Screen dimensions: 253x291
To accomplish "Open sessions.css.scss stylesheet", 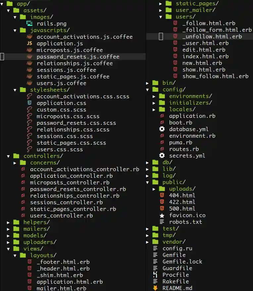I will coord(65,136).
